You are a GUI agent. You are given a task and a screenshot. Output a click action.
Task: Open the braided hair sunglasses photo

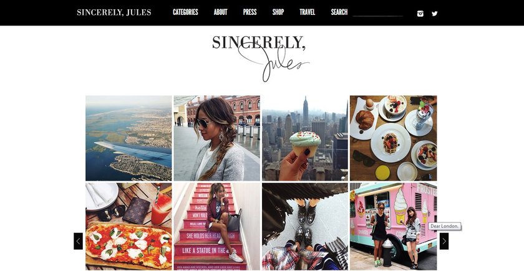tap(217, 138)
